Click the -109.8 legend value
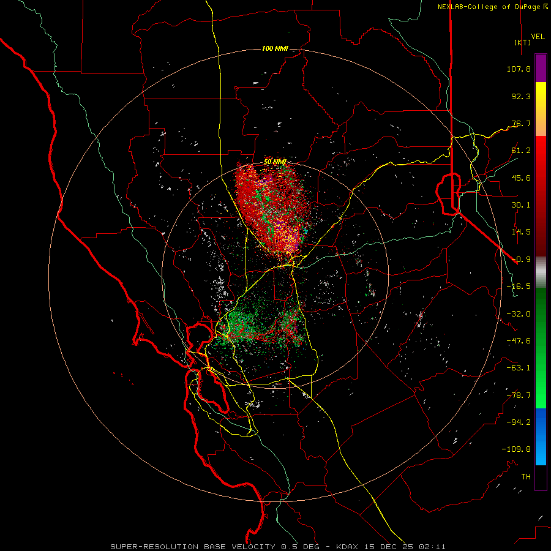 point(516,449)
